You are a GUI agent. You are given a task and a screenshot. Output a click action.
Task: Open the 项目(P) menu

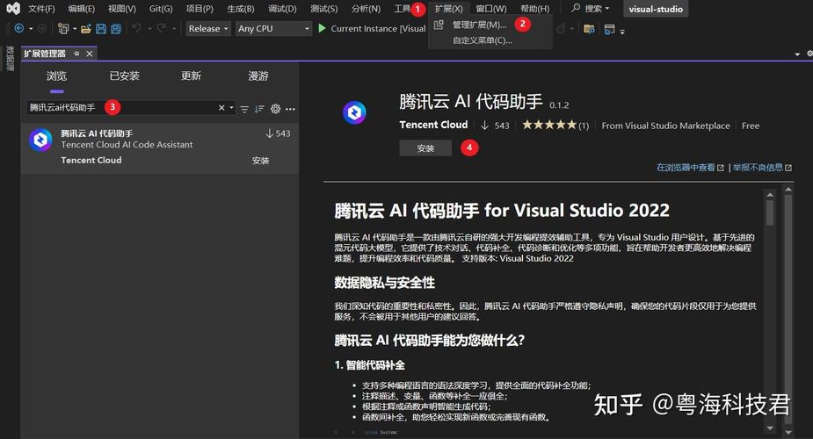pyautogui.click(x=200, y=9)
